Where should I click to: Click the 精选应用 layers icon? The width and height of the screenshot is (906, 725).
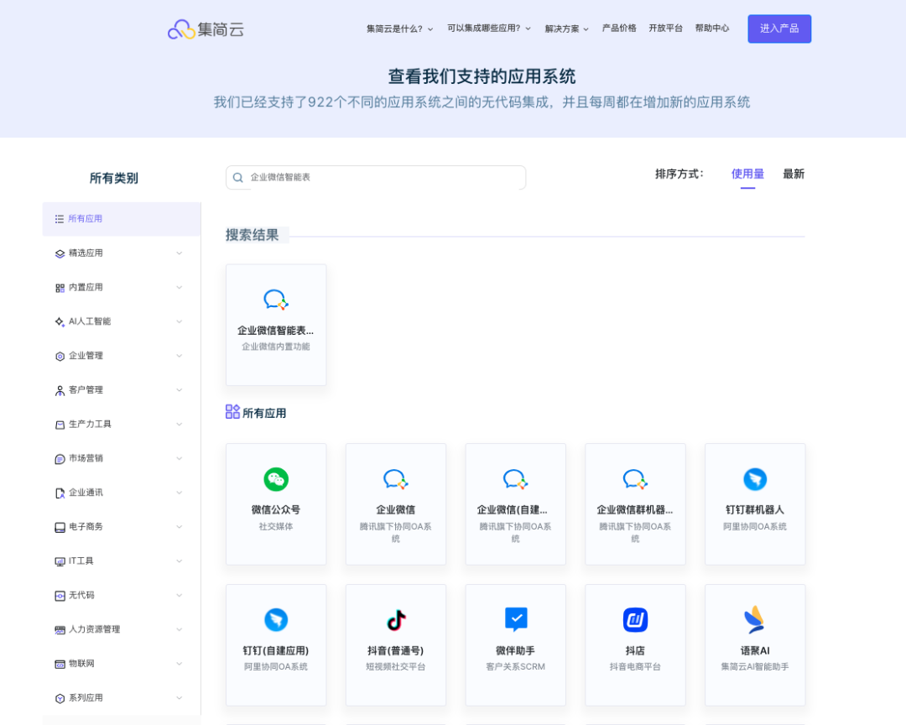click(60, 253)
